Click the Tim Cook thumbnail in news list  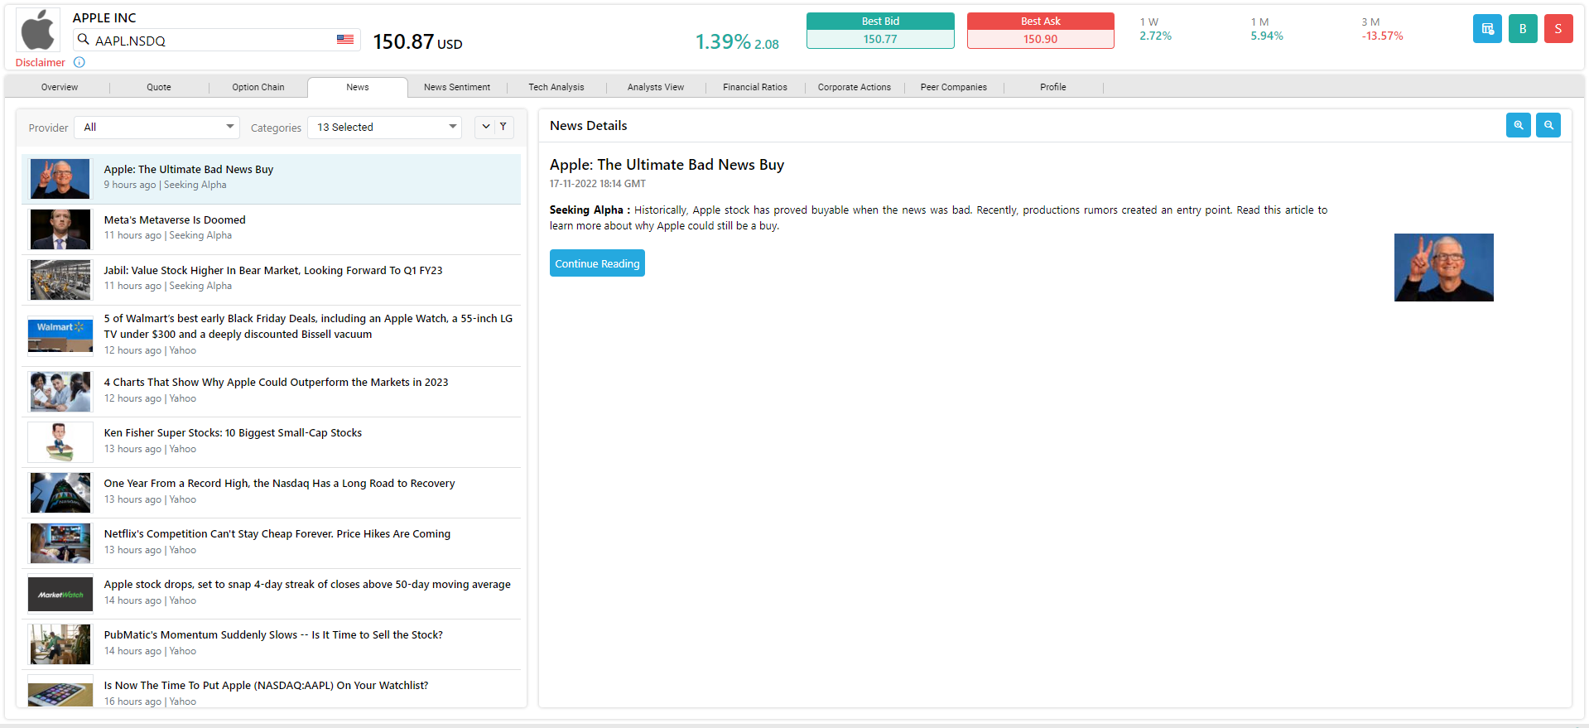pos(60,179)
